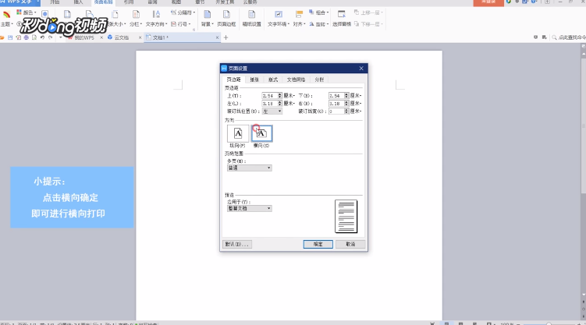Screen dimensions: 586x325
Task: Open the 云服务 cloud services ribbon tab
Action: point(250,2)
